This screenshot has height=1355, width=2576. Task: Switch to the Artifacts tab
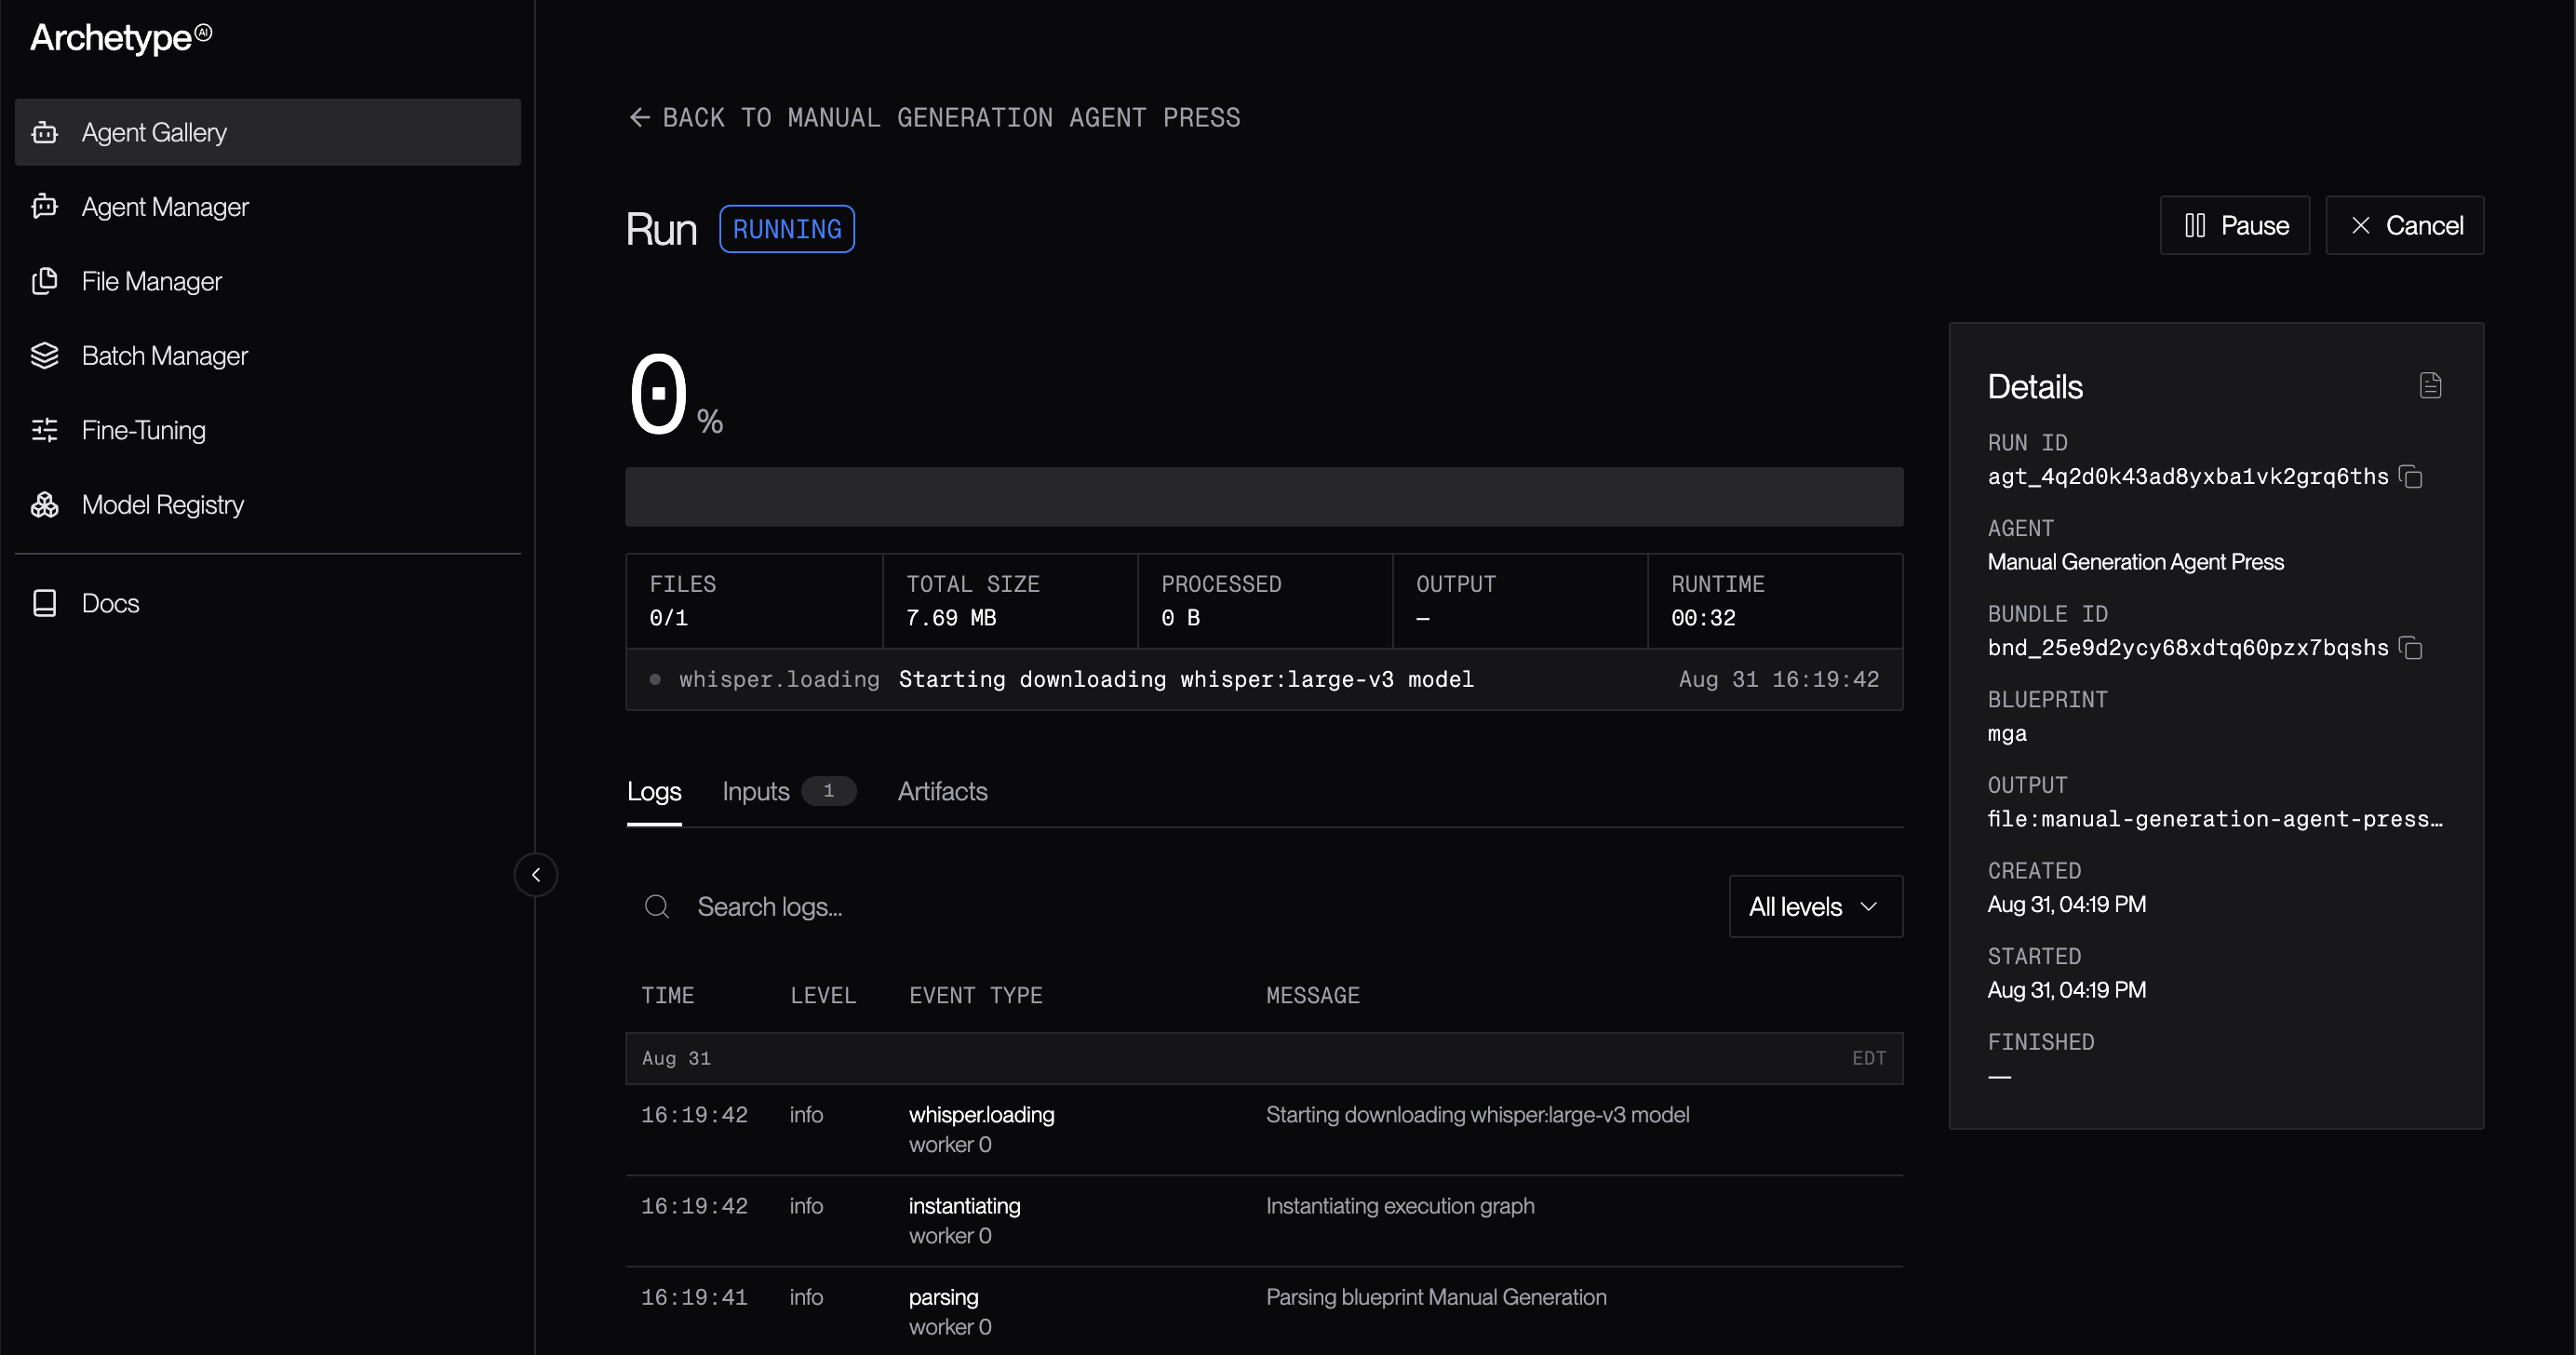point(942,791)
